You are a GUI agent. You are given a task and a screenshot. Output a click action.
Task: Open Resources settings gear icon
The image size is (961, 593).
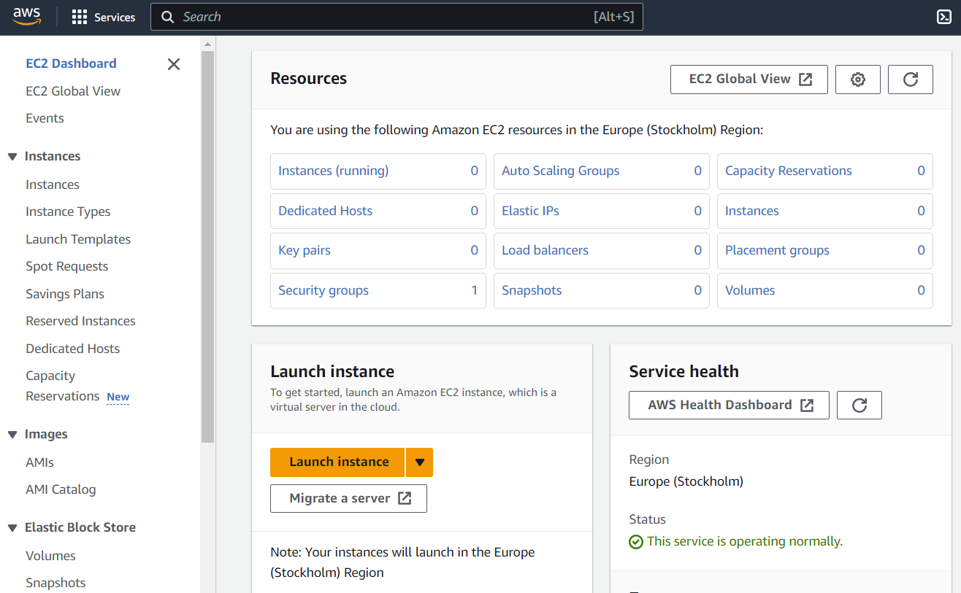tap(858, 80)
